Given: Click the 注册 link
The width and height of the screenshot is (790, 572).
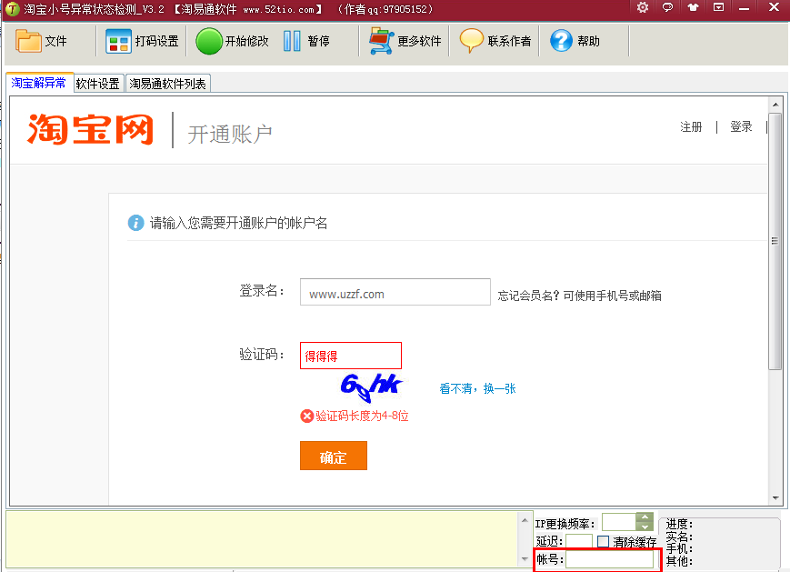Looking at the screenshot, I should coord(691,126).
